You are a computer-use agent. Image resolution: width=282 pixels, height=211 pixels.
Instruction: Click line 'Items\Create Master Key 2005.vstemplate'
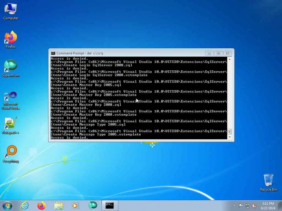coord(94,95)
